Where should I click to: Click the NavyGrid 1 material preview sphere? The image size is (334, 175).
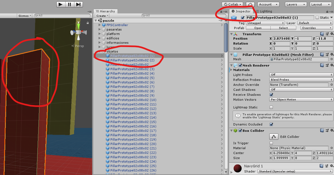click(237, 168)
